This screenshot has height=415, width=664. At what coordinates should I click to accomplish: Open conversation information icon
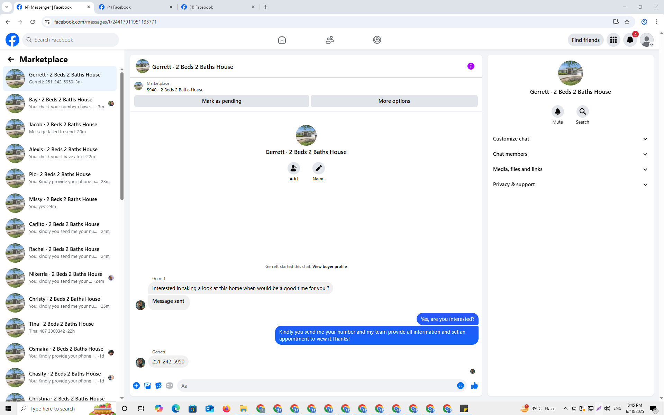(x=471, y=66)
